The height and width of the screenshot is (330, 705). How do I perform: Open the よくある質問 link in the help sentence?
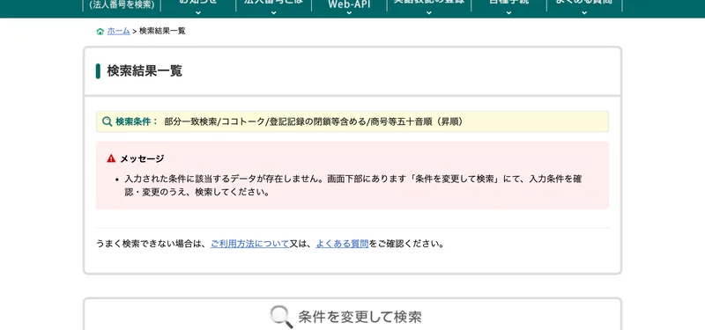click(x=342, y=245)
